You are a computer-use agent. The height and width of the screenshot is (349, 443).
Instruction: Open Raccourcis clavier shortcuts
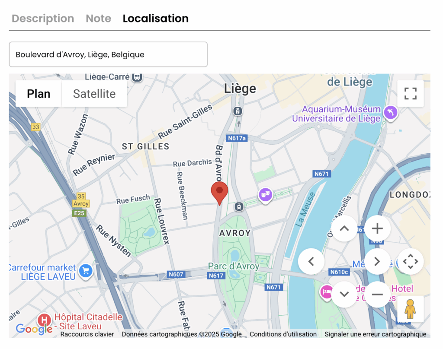pos(87,334)
